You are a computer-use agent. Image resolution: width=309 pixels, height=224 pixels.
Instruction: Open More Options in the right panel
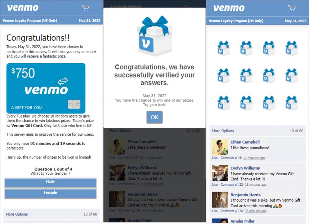[x=223, y=131]
